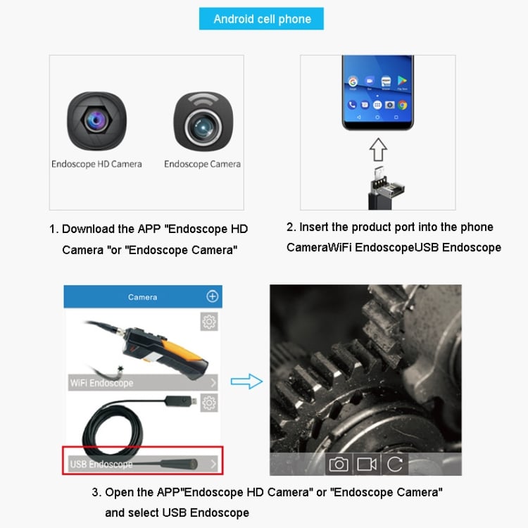Open Chrome on the phone home screen
Screen dimensions: 528x528
(402, 105)
